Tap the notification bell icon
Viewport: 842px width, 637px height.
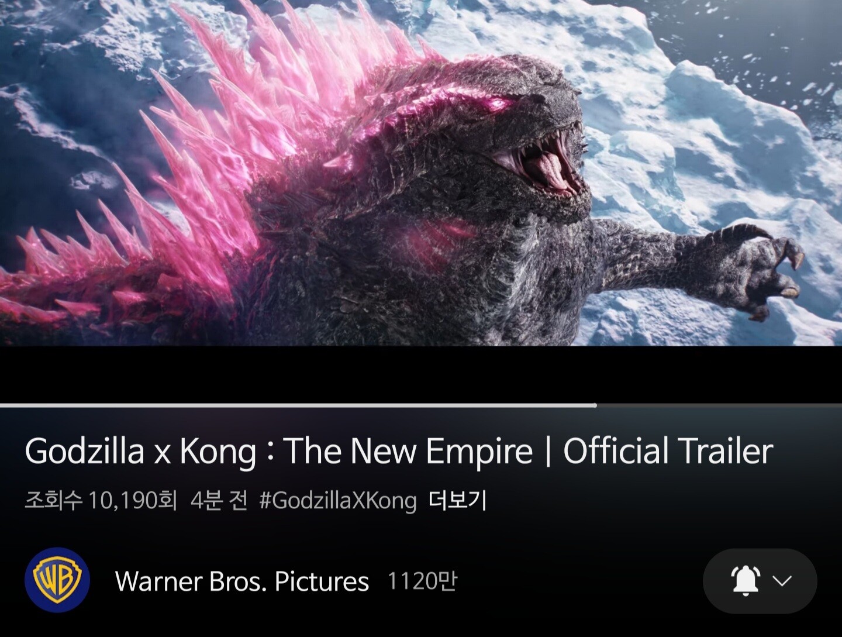pos(746,581)
